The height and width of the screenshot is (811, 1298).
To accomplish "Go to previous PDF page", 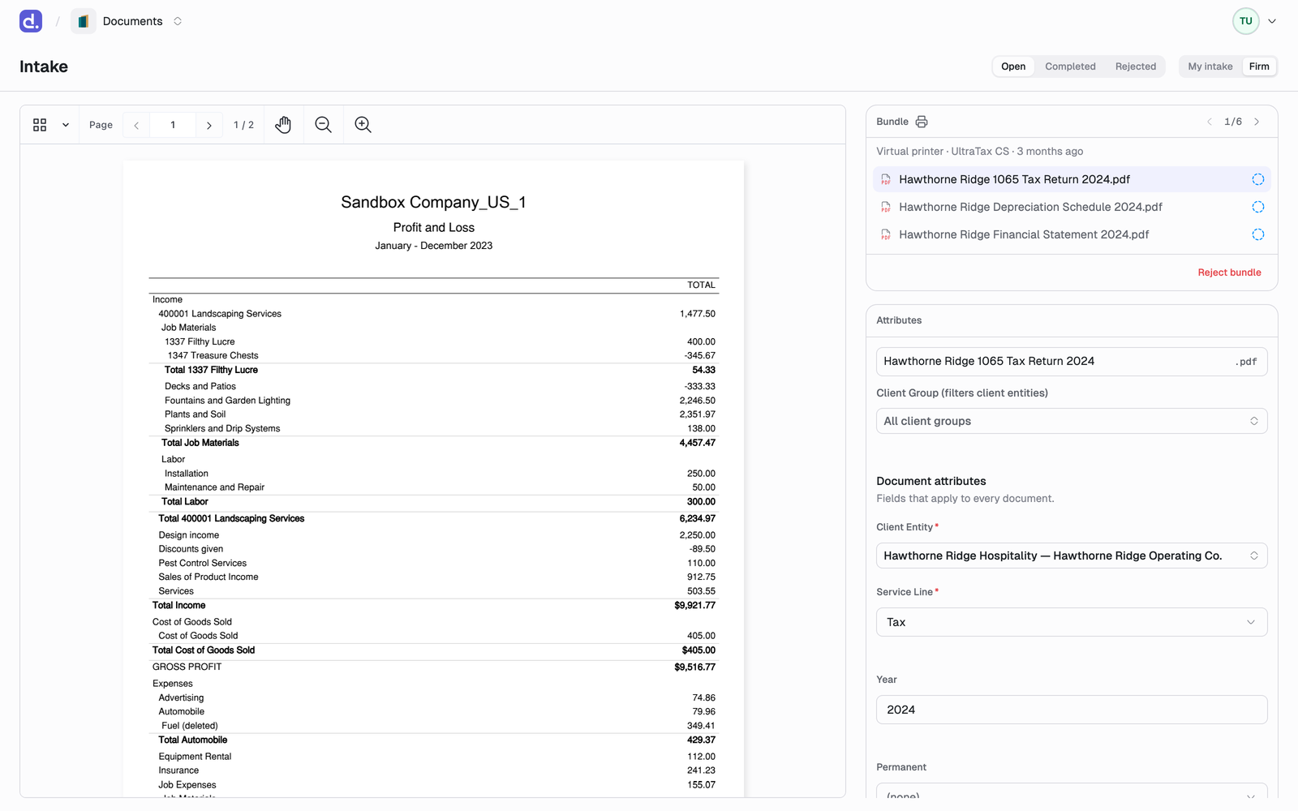I will (136, 125).
